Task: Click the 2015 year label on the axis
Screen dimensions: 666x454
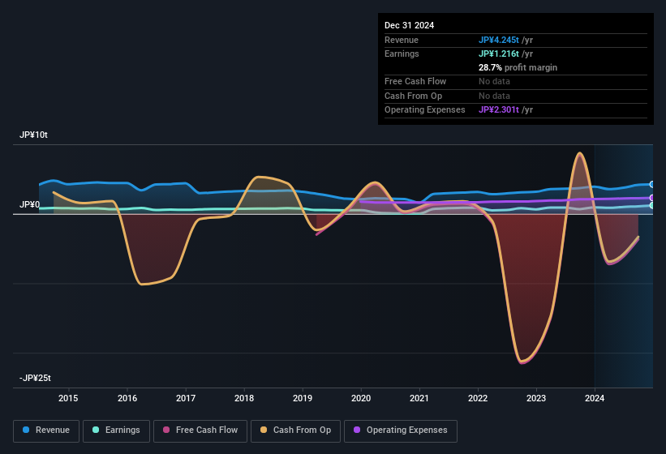Action: point(68,398)
